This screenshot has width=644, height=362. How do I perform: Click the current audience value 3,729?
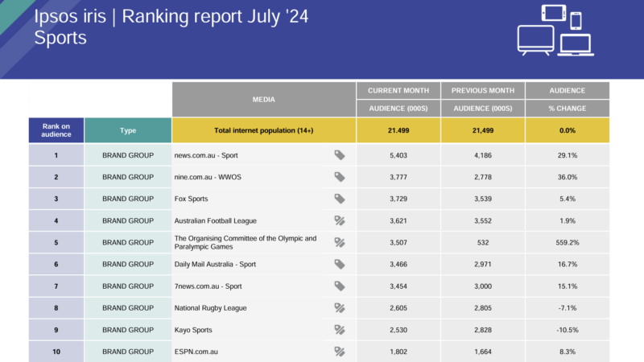pos(398,199)
